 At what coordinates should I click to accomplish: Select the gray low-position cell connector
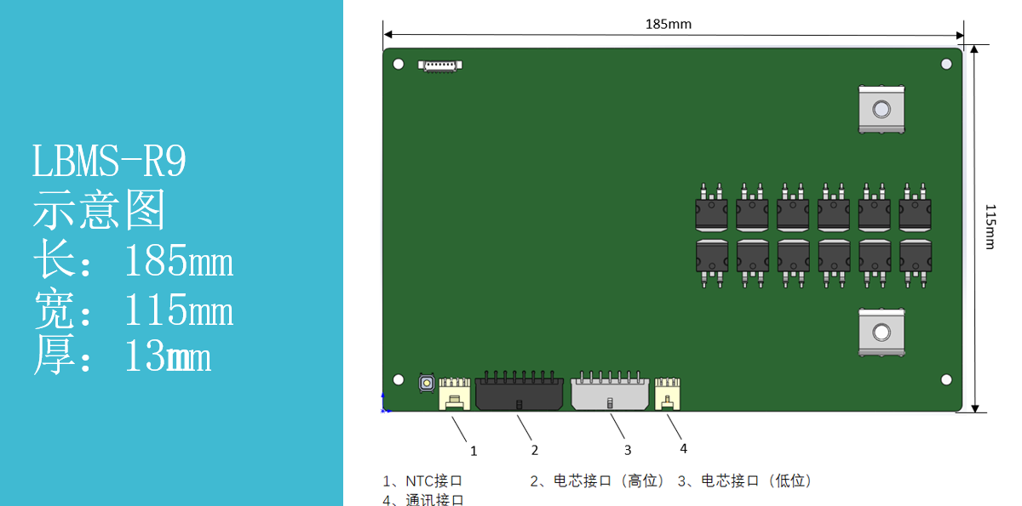(x=609, y=393)
